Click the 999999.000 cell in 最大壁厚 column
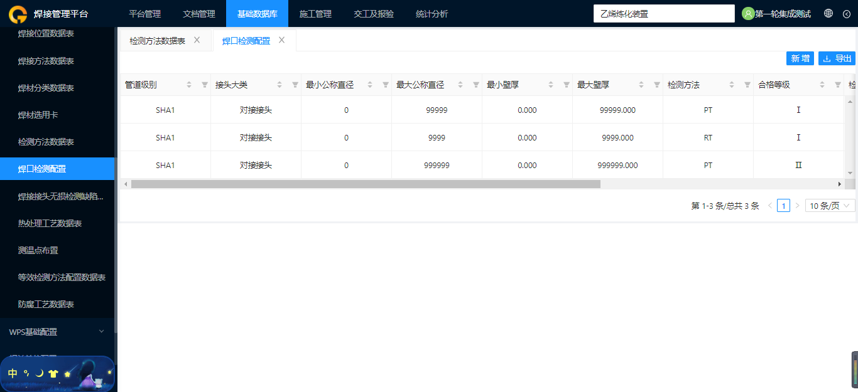 [x=617, y=165]
